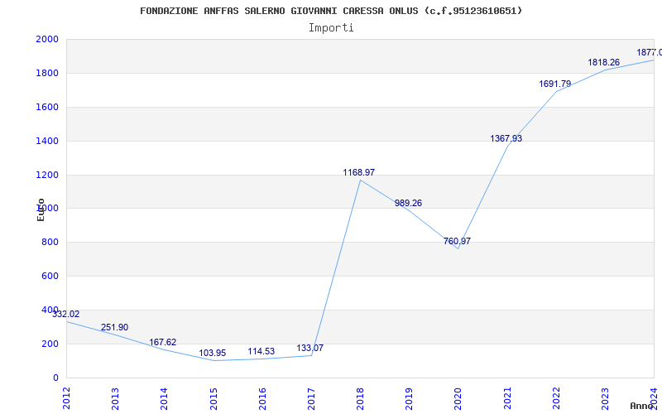Screen dimensions: 662x414
Task: Select the 167.62 data label
Action: [162, 342]
